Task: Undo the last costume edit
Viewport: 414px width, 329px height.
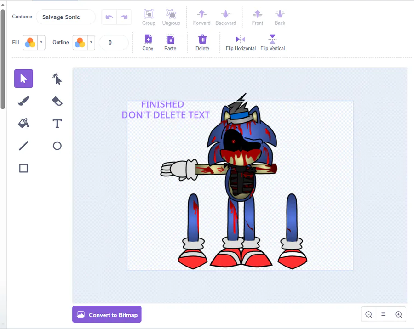Action: [x=109, y=17]
